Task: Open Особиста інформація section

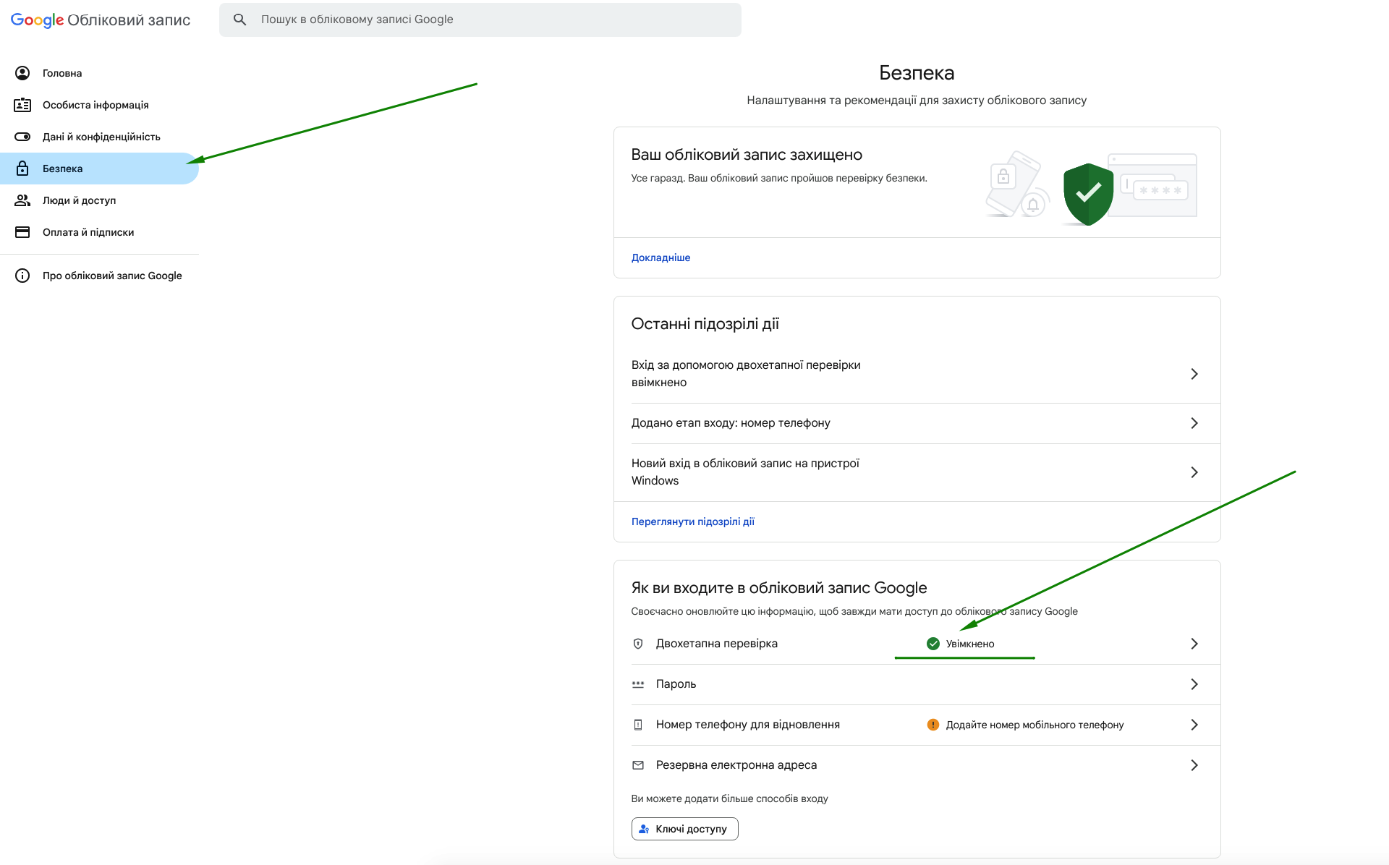Action: point(99,105)
